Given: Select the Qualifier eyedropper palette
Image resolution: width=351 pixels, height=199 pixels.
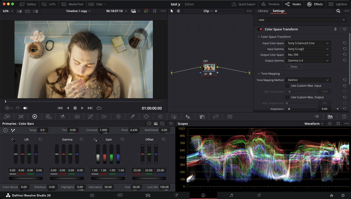Looking at the screenshot, I should pos(132,116).
